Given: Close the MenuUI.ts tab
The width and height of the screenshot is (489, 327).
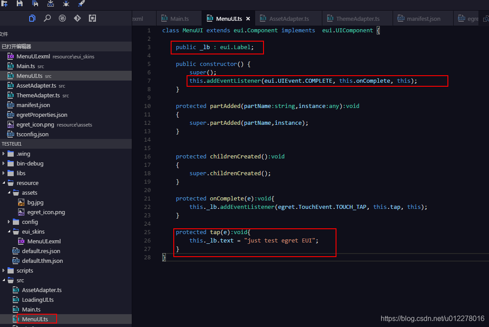Looking at the screenshot, I should click(247, 19).
